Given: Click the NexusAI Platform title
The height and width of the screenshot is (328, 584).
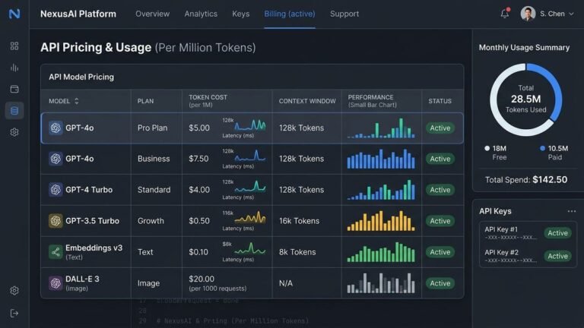Looking at the screenshot, I should coord(78,14).
